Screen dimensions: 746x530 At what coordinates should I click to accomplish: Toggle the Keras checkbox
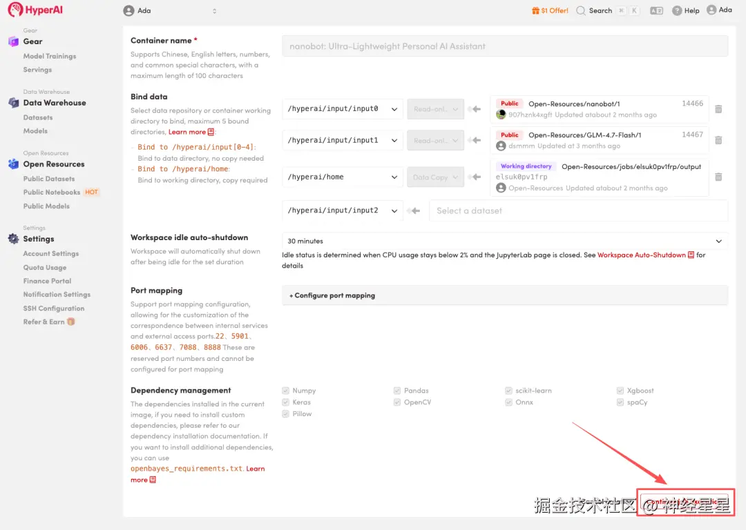285,402
